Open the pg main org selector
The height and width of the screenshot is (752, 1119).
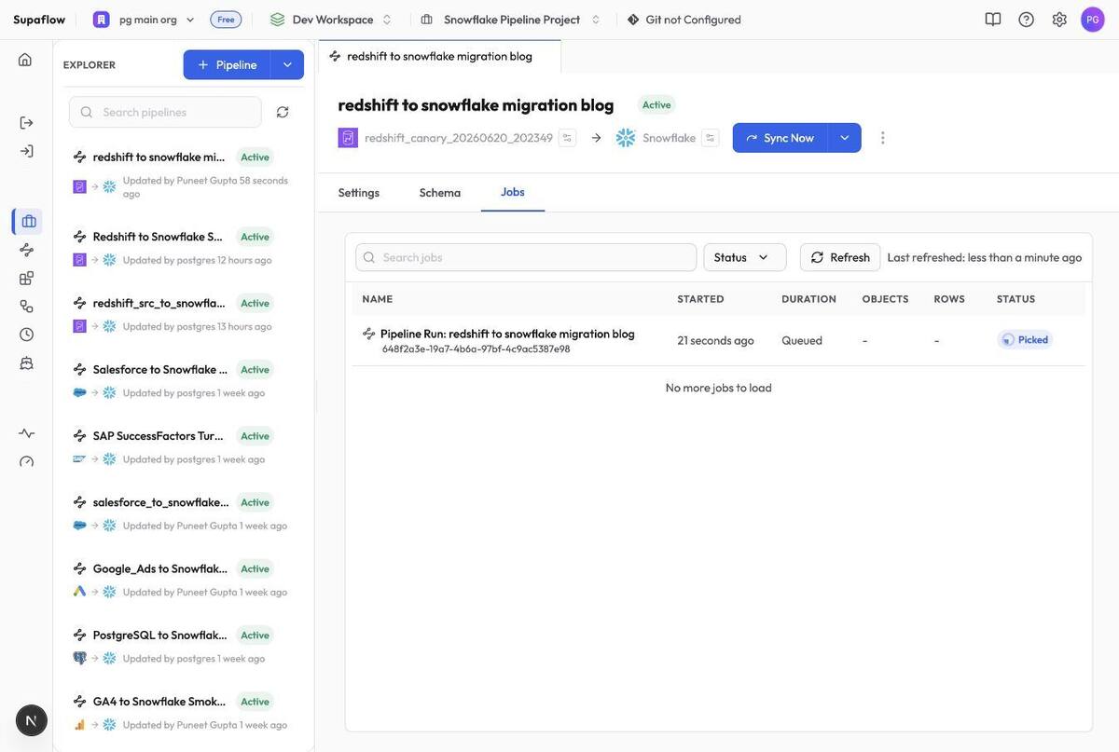click(x=145, y=20)
